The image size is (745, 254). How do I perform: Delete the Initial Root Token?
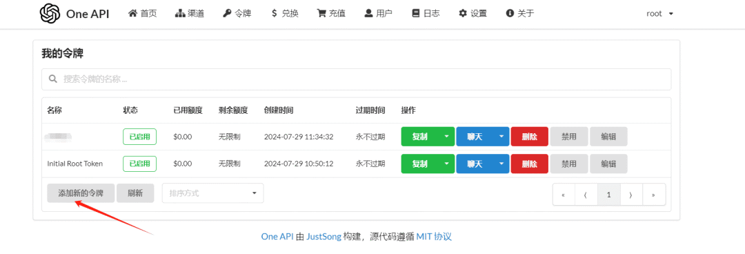[x=530, y=164]
